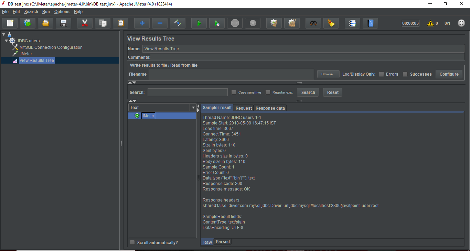Click the 00:00:03 elapsed time display
470x251 pixels.
(x=410, y=23)
